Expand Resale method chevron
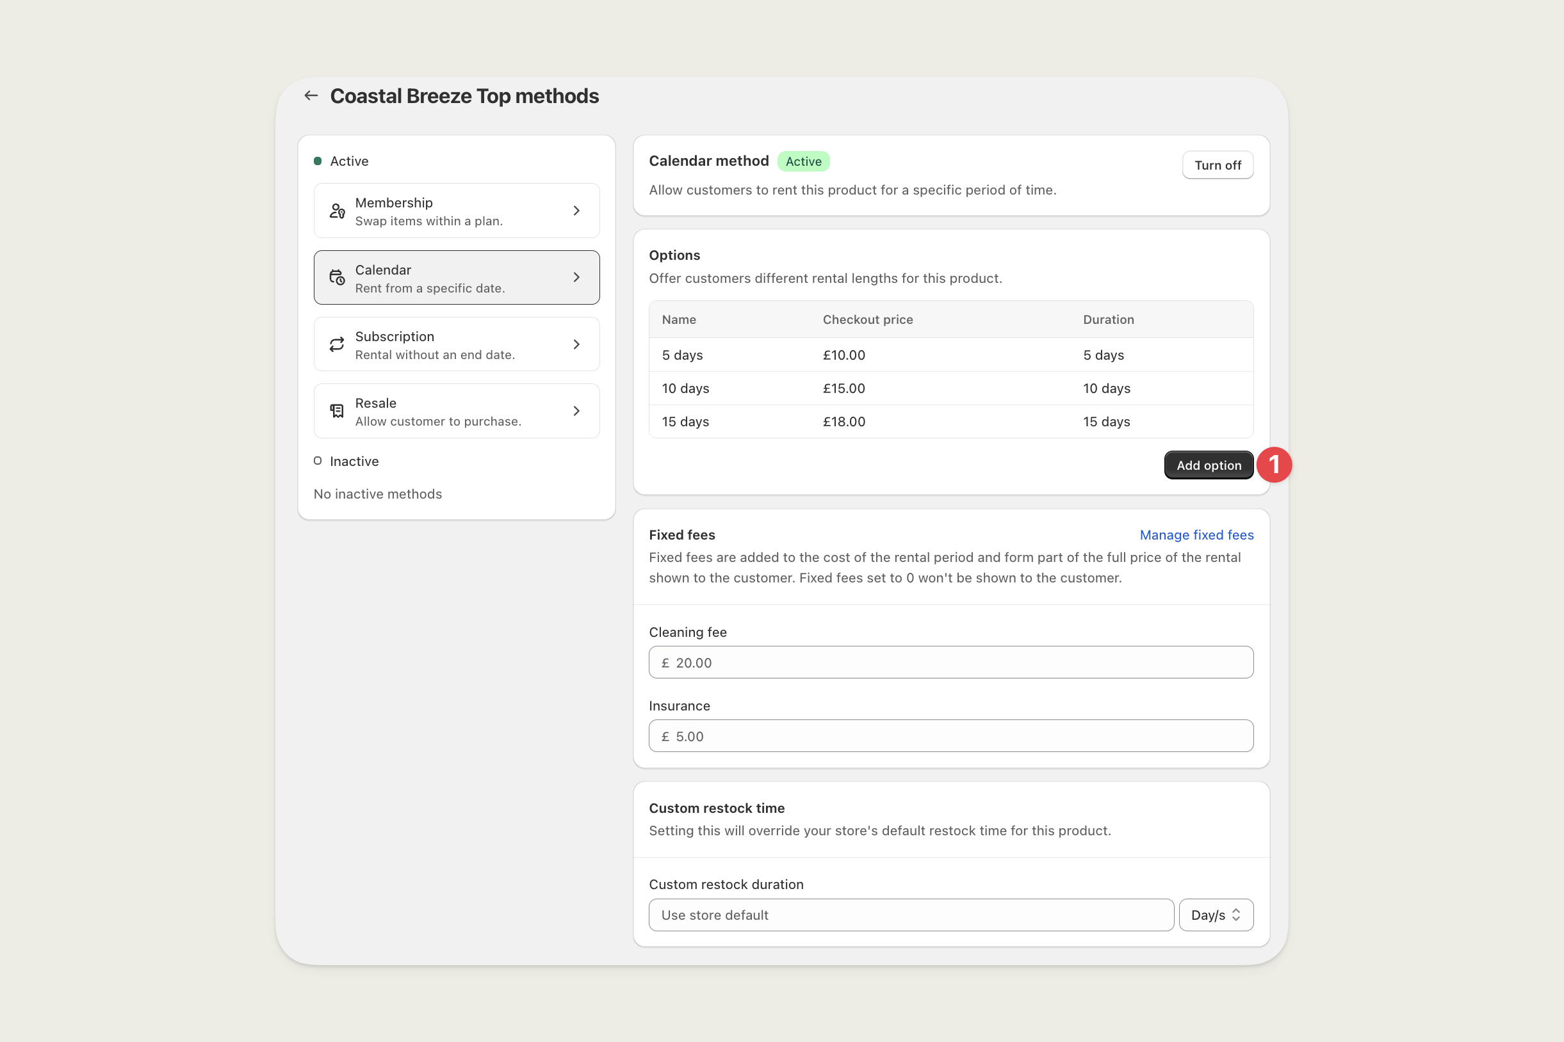 click(576, 412)
